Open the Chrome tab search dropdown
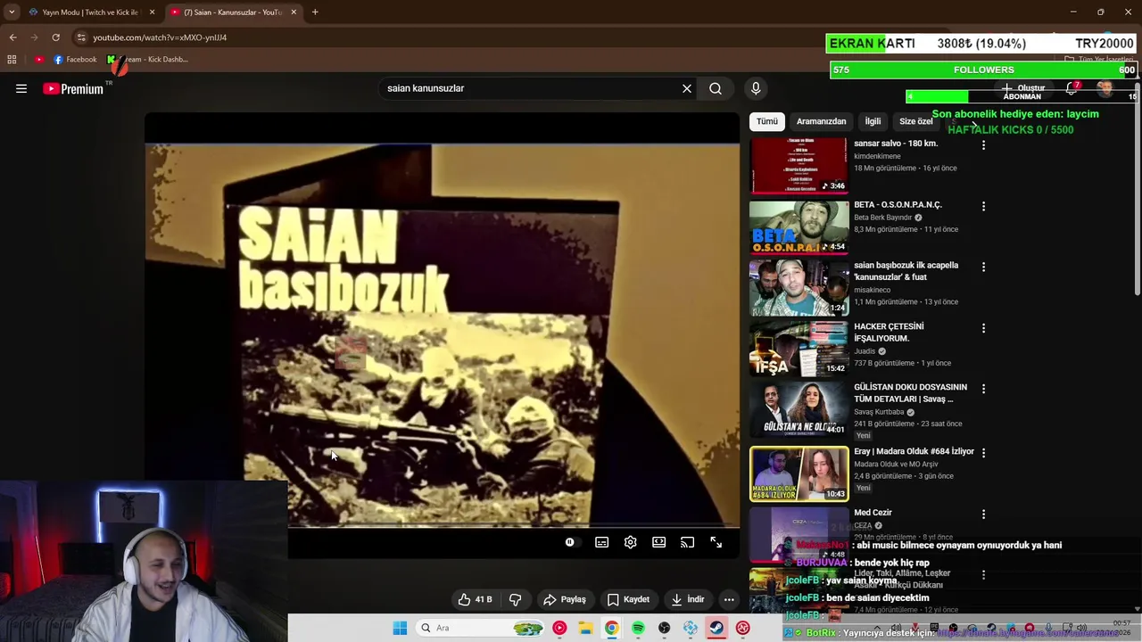 [x=12, y=12]
